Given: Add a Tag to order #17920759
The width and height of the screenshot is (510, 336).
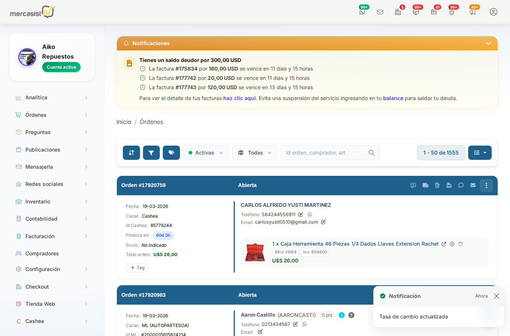Looking at the screenshot, I should pos(137,268).
